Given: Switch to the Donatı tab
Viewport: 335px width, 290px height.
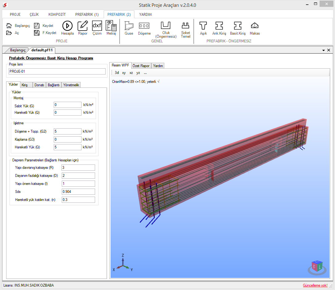Looking at the screenshot, I should pyautogui.click(x=39, y=85).
